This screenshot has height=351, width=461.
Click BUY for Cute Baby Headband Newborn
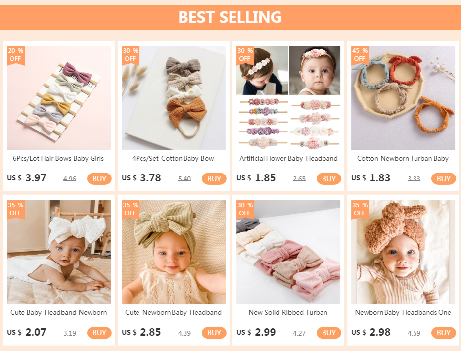[99, 333]
